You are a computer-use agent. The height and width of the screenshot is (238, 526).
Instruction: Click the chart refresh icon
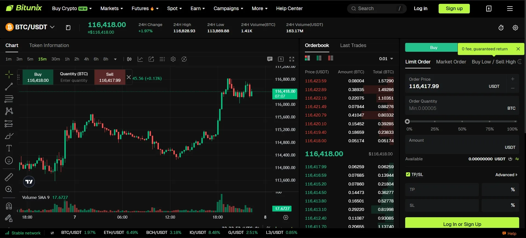(x=184, y=59)
